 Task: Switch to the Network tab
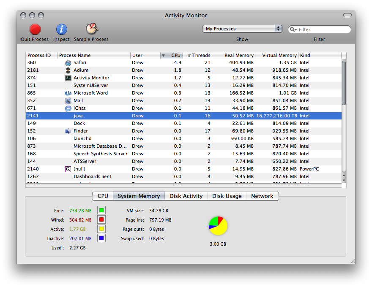[262, 196]
